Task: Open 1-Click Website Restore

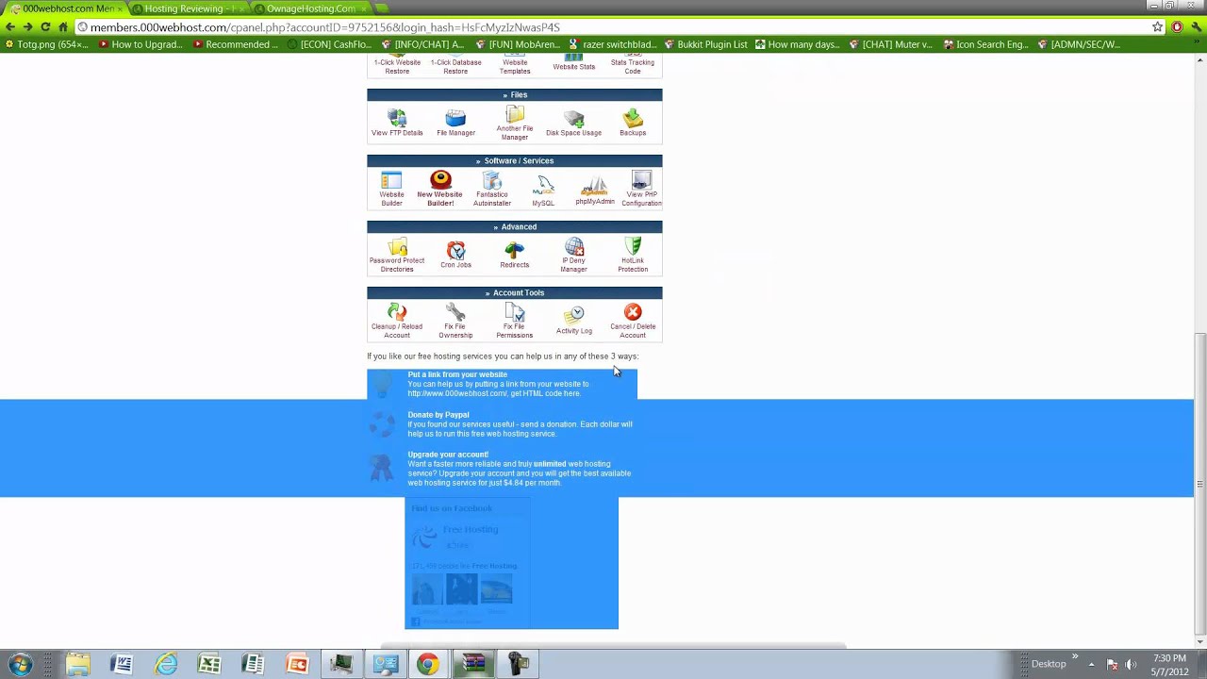Action: coord(397,66)
